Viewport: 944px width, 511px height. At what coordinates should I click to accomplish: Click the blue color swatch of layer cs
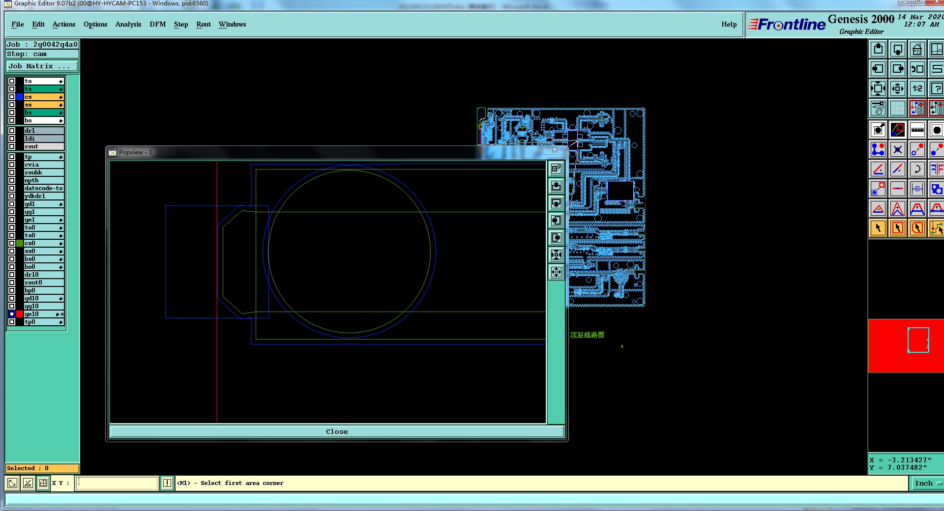[x=20, y=97]
